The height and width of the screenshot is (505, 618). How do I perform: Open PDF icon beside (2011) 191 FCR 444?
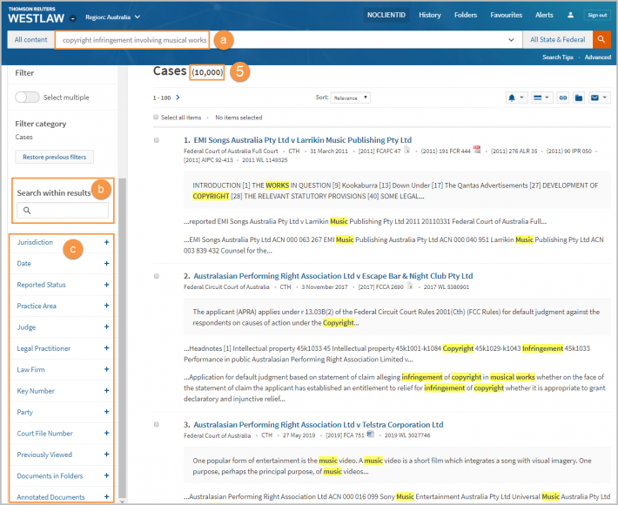coord(477,150)
